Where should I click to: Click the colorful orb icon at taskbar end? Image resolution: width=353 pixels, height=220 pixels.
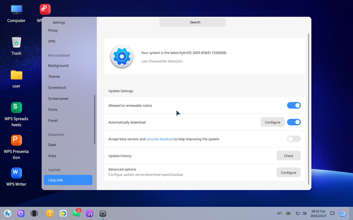[343, 213]
